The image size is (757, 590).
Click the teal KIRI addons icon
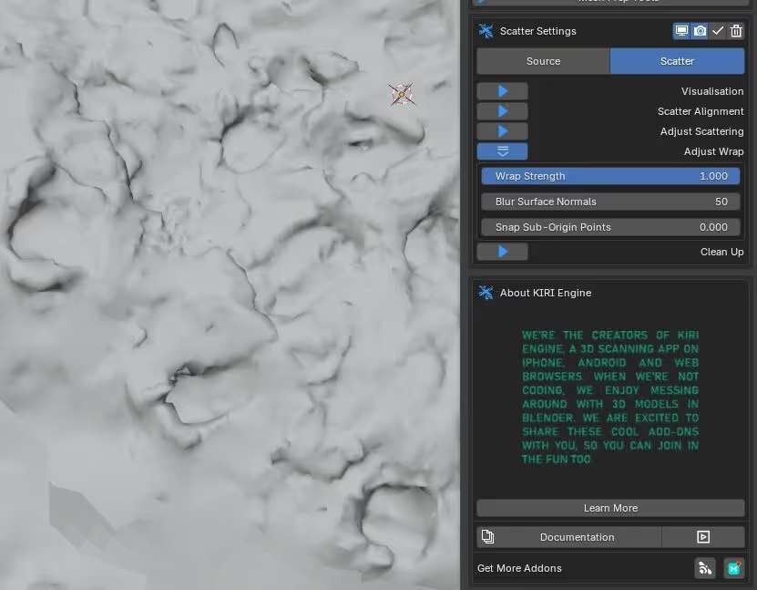(733, 568)
